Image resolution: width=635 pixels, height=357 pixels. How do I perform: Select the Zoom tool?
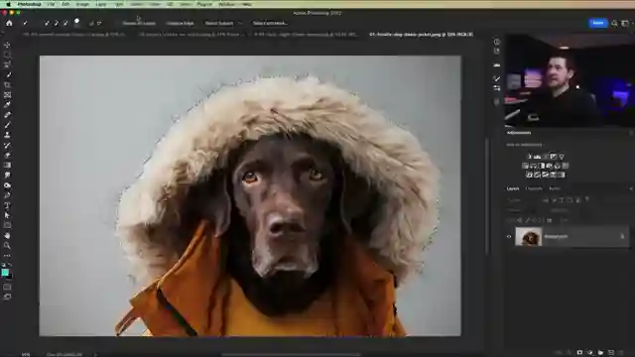pyautogui.click(x=7, y=246)
